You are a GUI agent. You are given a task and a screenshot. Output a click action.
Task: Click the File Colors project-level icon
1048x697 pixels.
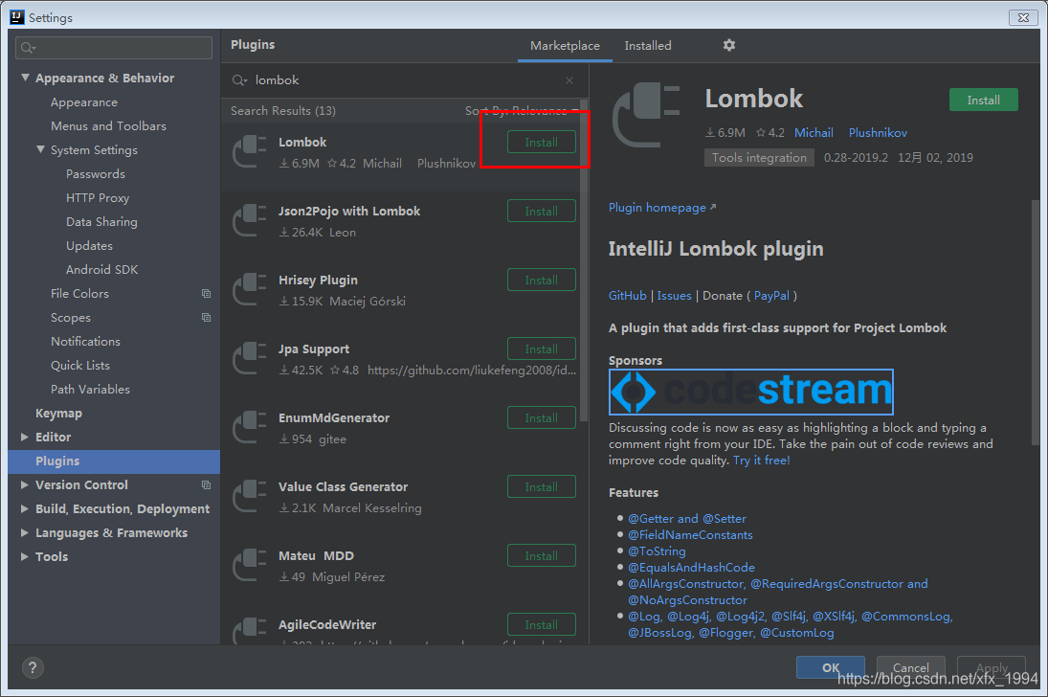click(x=206, y=294)
